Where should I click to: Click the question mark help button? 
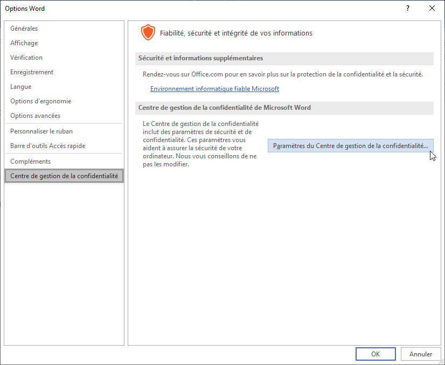[x=408, y=8]
